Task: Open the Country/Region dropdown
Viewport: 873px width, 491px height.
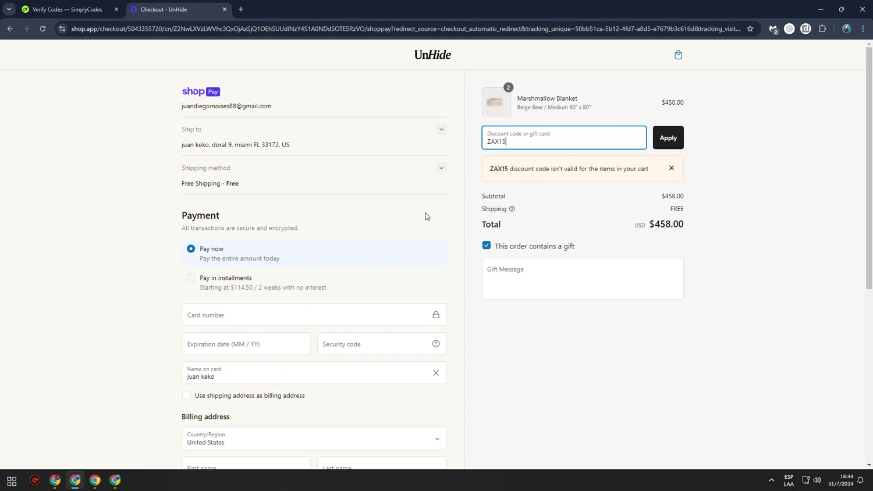Action: (x=314, y=439)
